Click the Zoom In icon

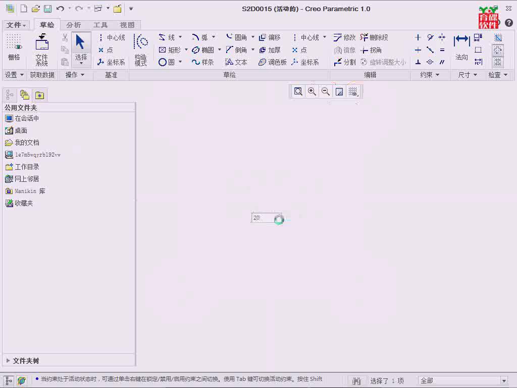click(x=312, y=91)
